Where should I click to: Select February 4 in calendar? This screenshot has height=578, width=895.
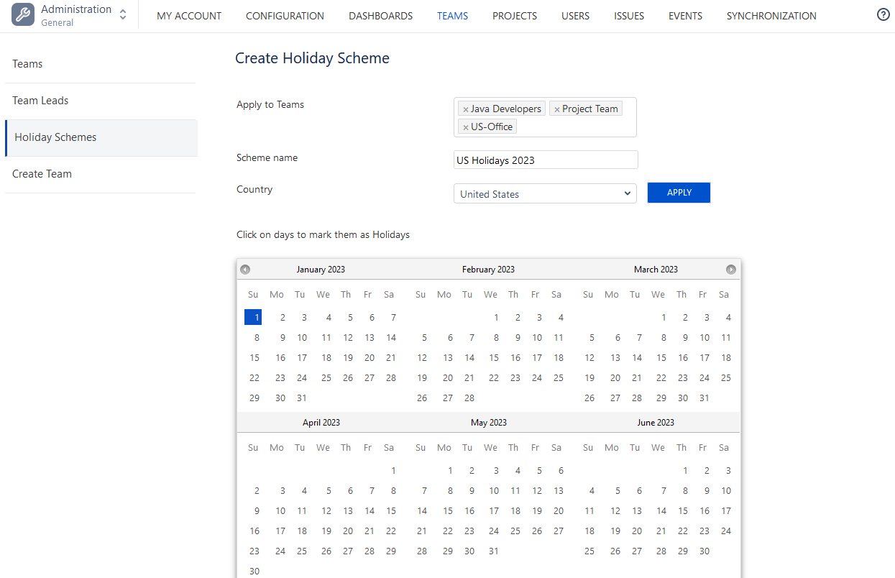[x=561, y=317]
